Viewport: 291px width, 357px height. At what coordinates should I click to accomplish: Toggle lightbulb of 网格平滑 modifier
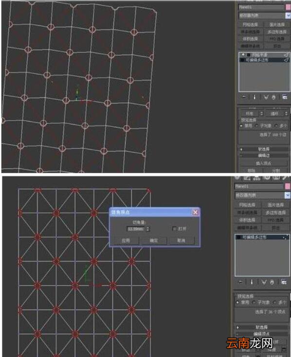pos(243,55)
